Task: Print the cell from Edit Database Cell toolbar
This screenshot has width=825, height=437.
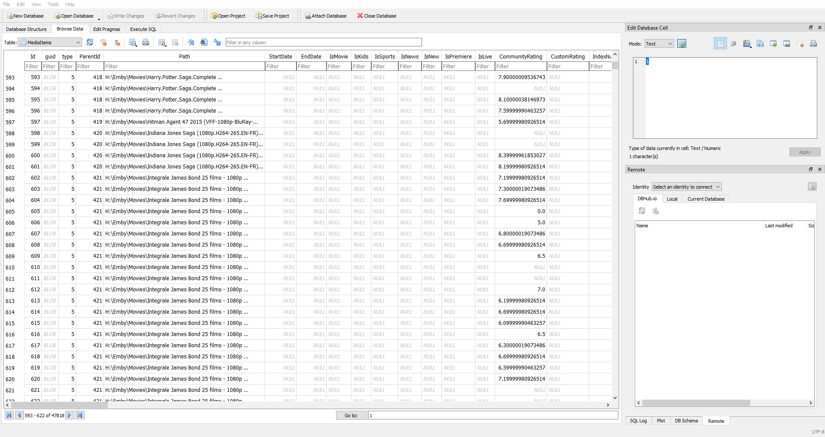Action: [813, 44]
